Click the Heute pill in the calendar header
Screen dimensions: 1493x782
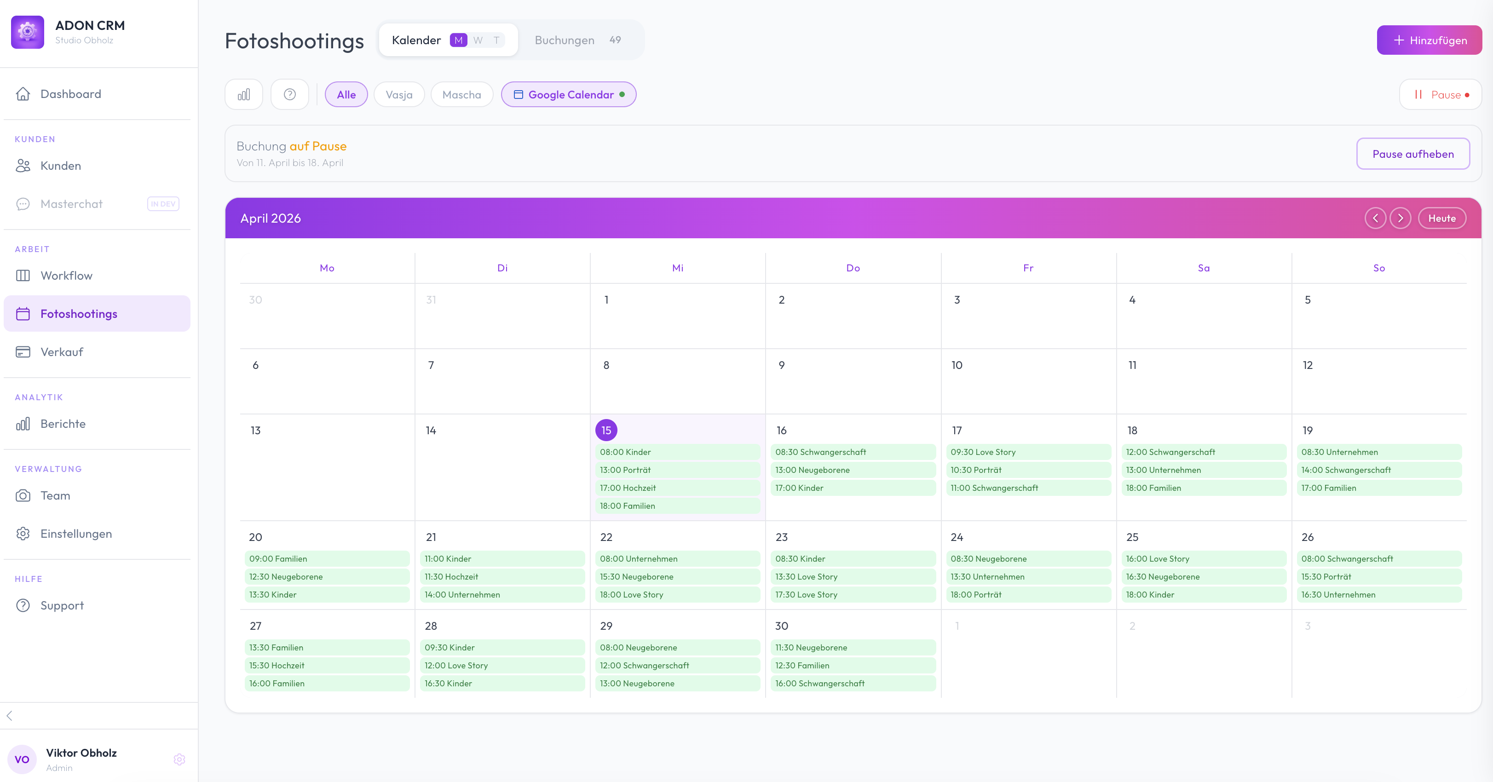[1442, 218]
